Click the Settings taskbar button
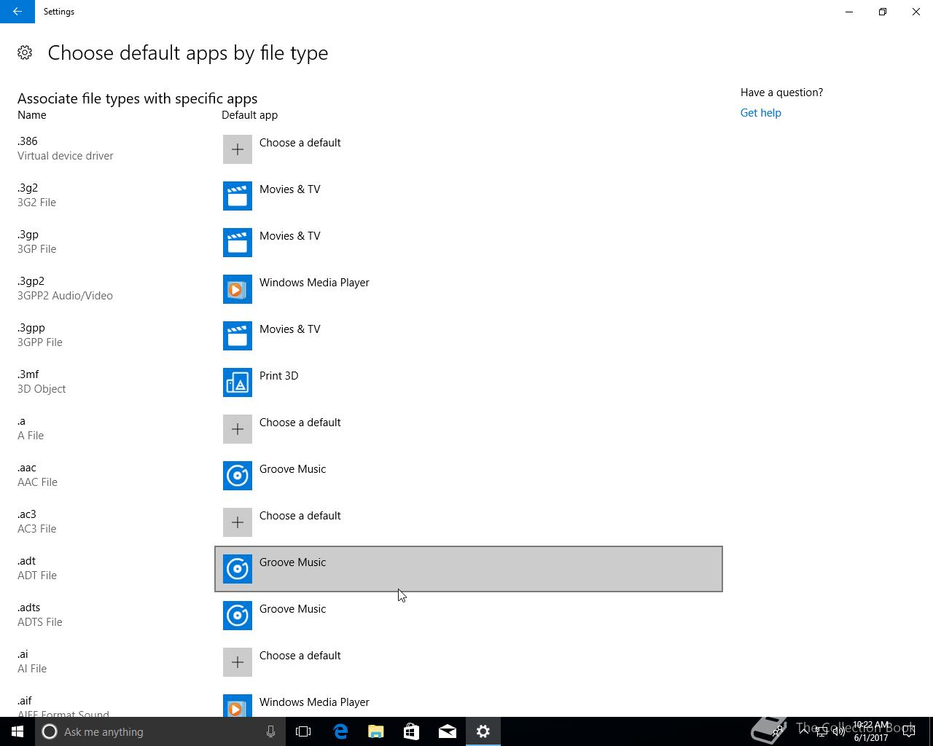The image size is (933, 746). pyautogui.click(x=483, y=731)
